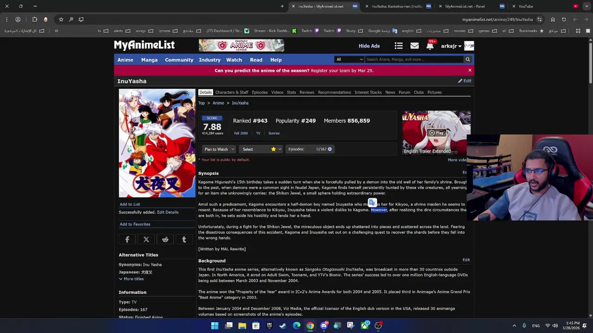Open the Sunrise studio link
Viewport: 593px width, 333px height.
pyautogui.click(x=274, y=133)
